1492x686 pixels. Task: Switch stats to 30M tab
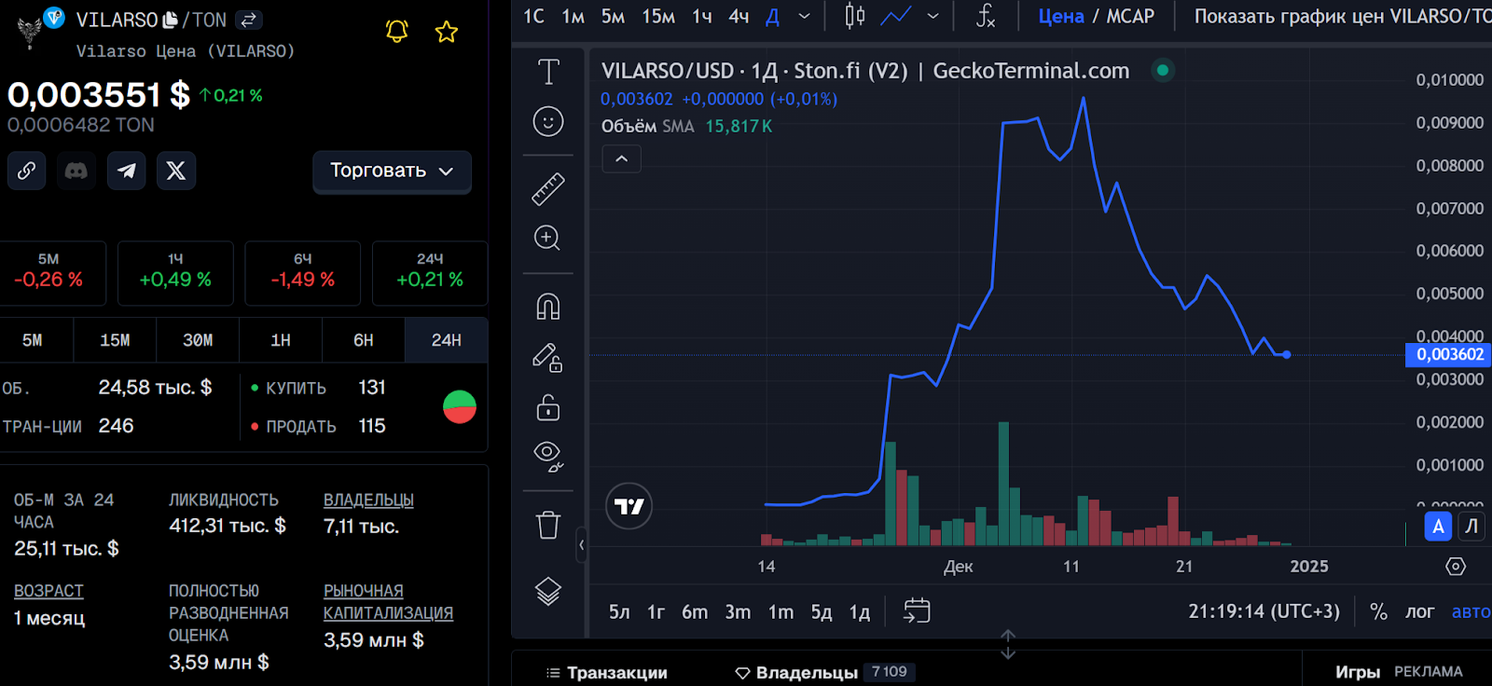198,340
